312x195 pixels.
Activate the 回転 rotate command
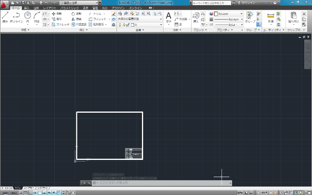point(76,14)
